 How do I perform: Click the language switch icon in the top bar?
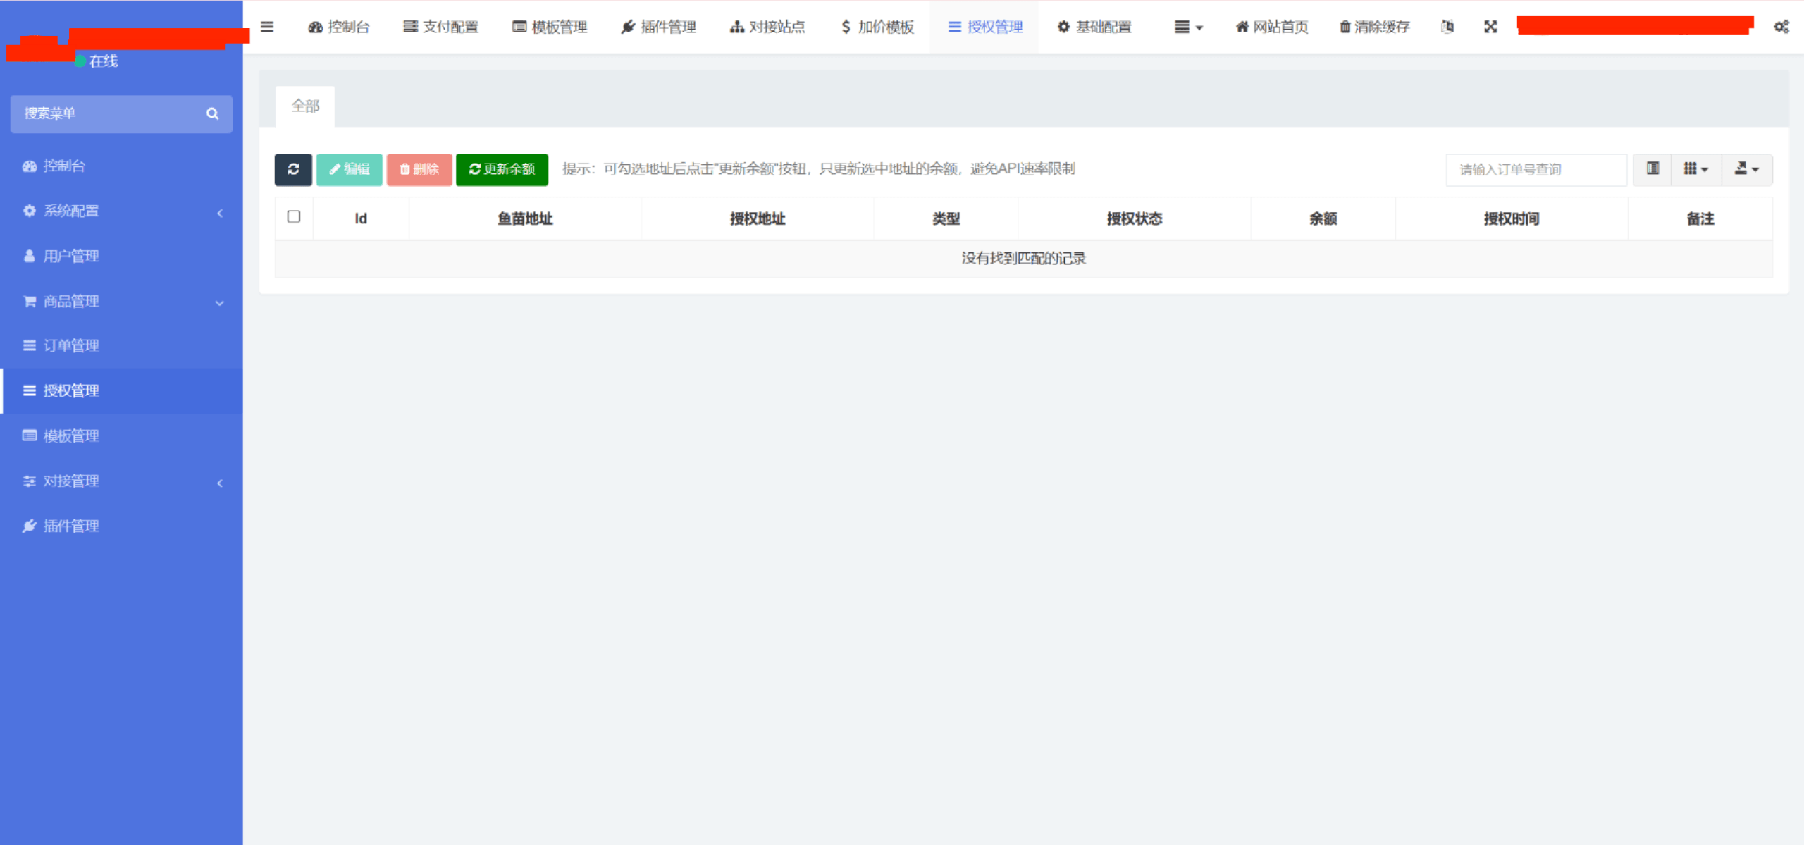point(1447,27)
